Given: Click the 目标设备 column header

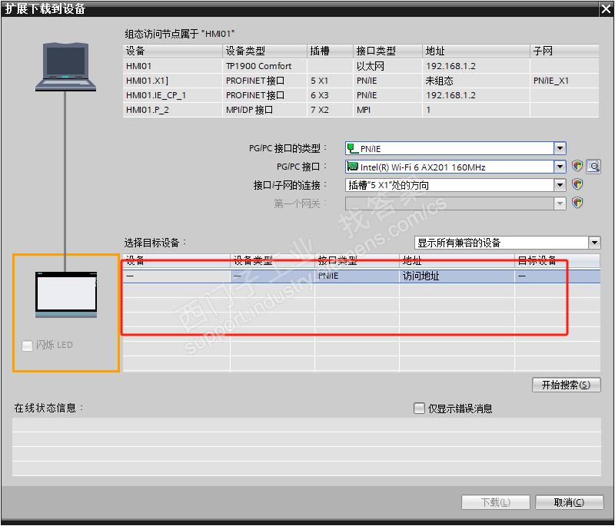Looking at the screenshot, I should click(557, 260).
